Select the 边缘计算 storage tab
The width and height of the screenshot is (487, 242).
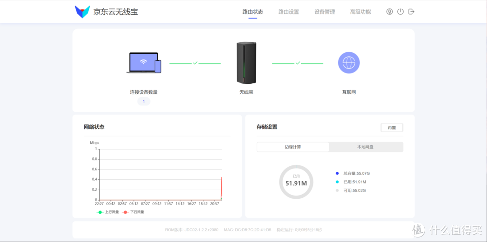(293, 147)
